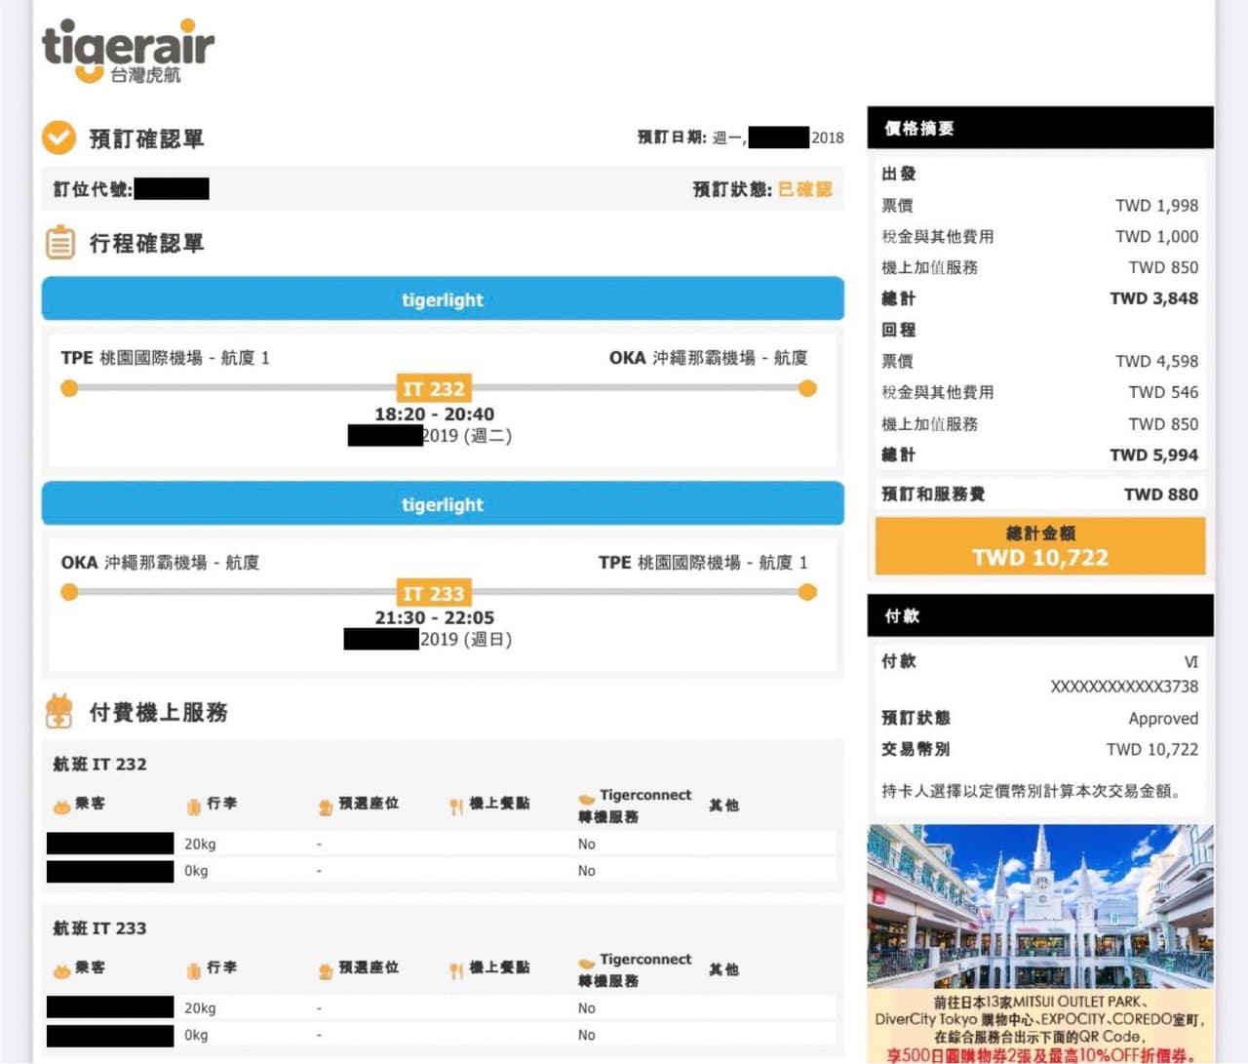Click the IT 233 in-flight meal icon
Image resolution: width=1248 pixels, height=1064 pixels.
click(x=456, y=971)
